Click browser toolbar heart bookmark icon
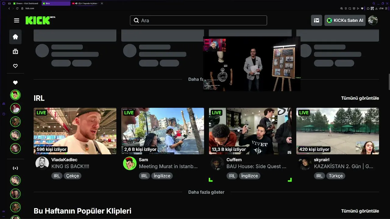 [x=362, y=8]
